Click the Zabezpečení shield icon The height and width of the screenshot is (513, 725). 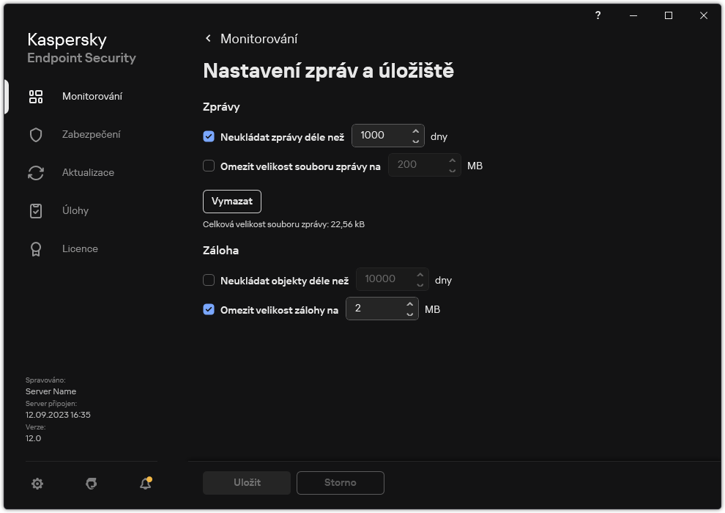[x=36, y=135]
